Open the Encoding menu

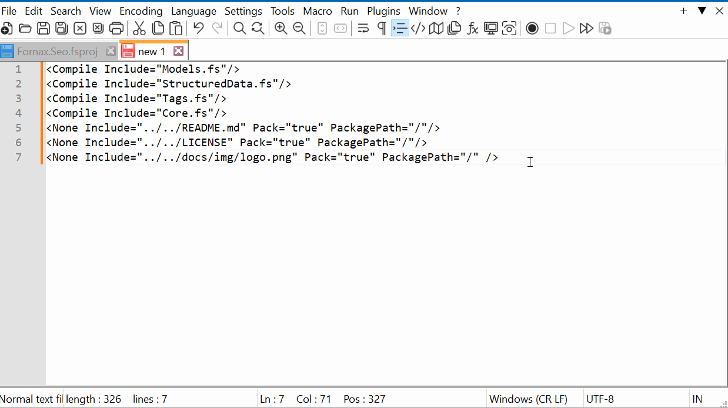click(141, 11)
